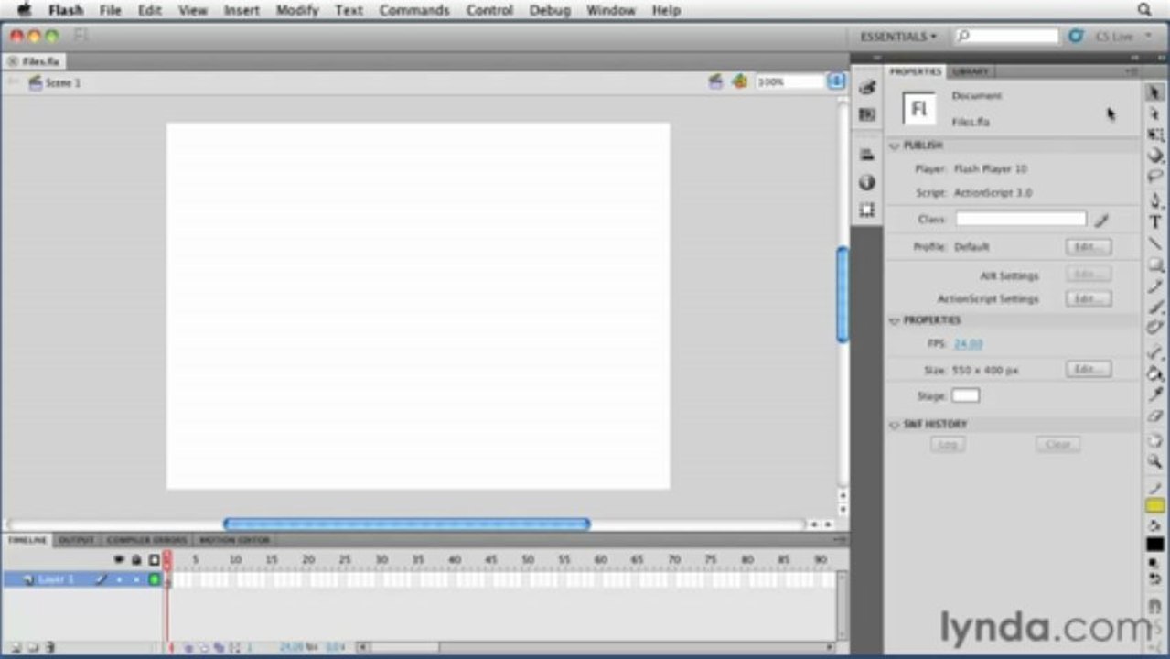The image size is (1170, 659).
Task: Select the Pen tool
Action: (x=1155, y=200)
